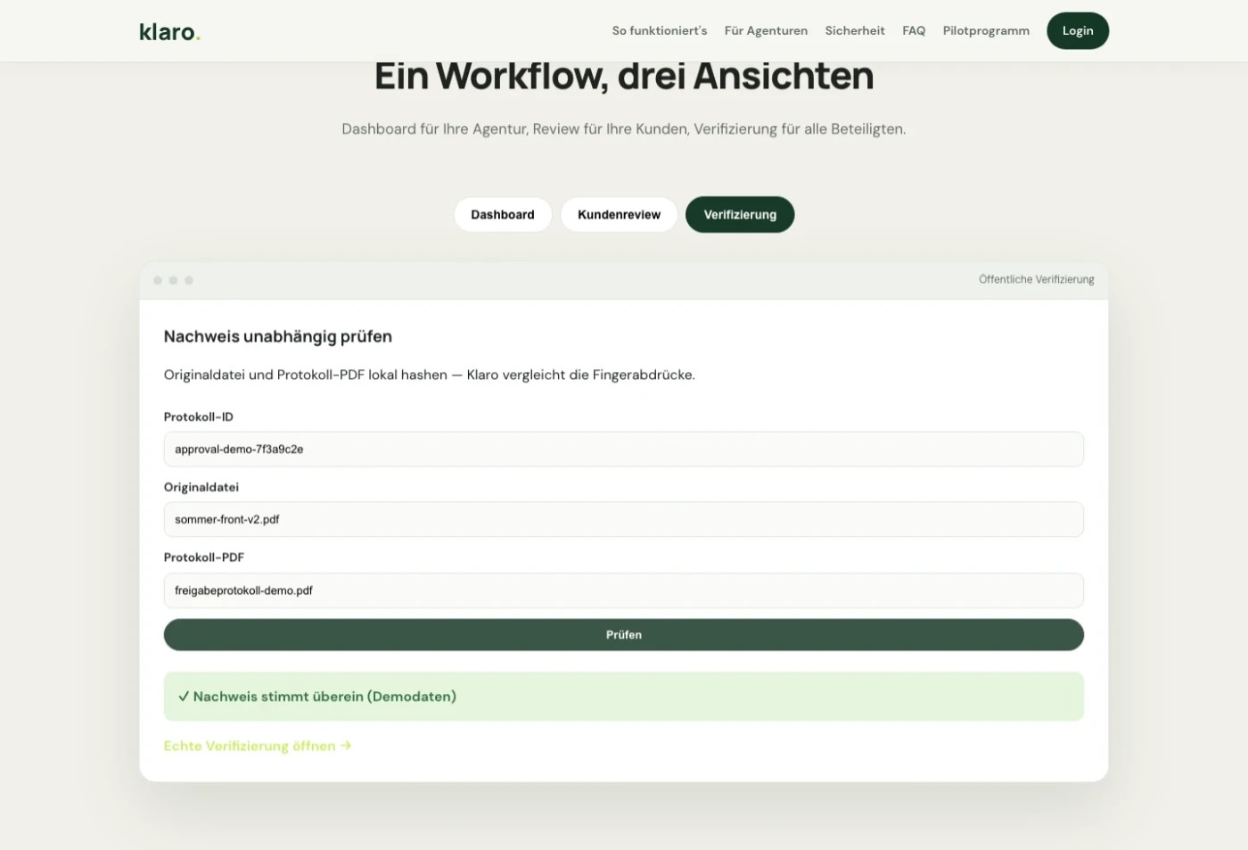
Task: Click the "Ein Workflow, drei Ansichten" headline
Action: click(624, 76)
